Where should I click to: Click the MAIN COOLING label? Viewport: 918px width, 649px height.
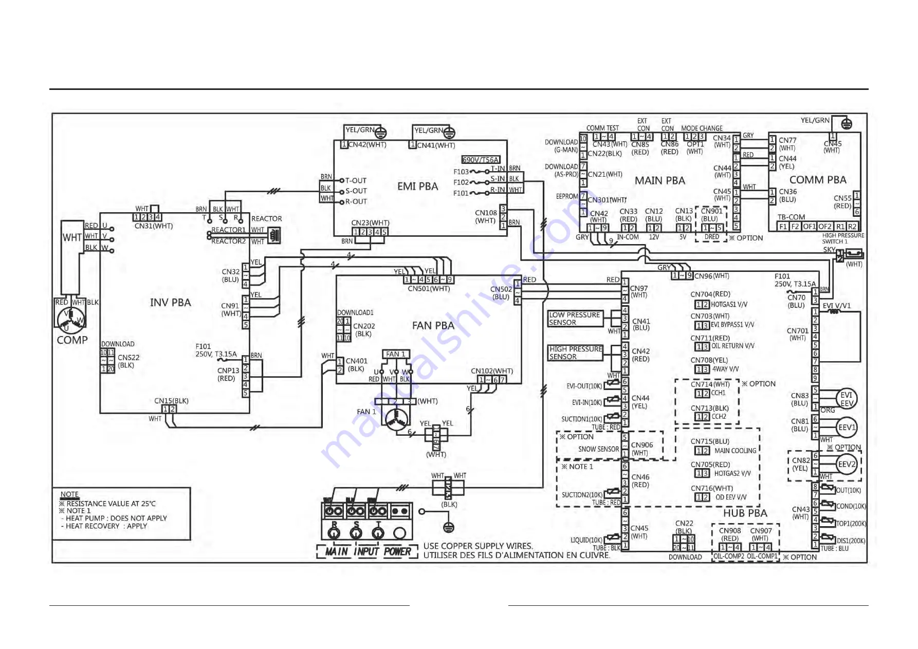click(735, 451)
